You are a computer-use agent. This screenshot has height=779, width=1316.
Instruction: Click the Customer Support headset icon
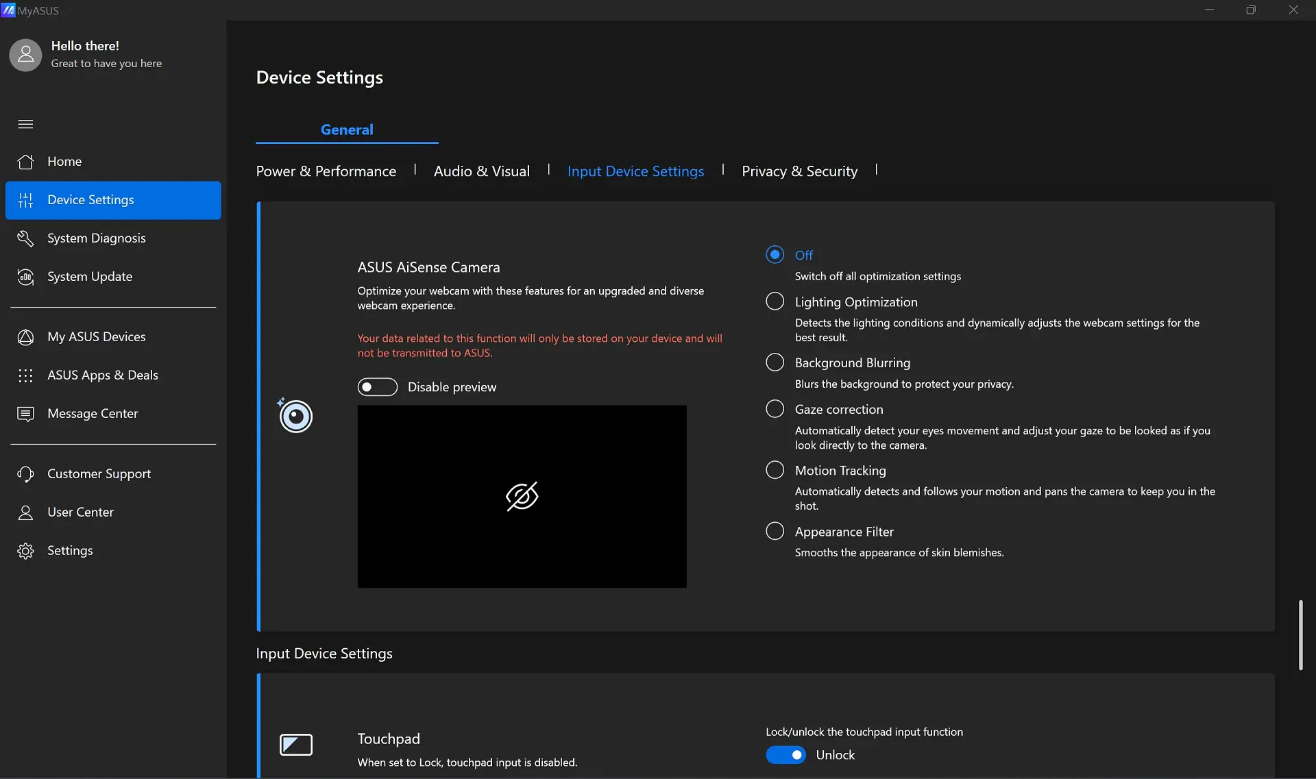[x=25, y=474]
